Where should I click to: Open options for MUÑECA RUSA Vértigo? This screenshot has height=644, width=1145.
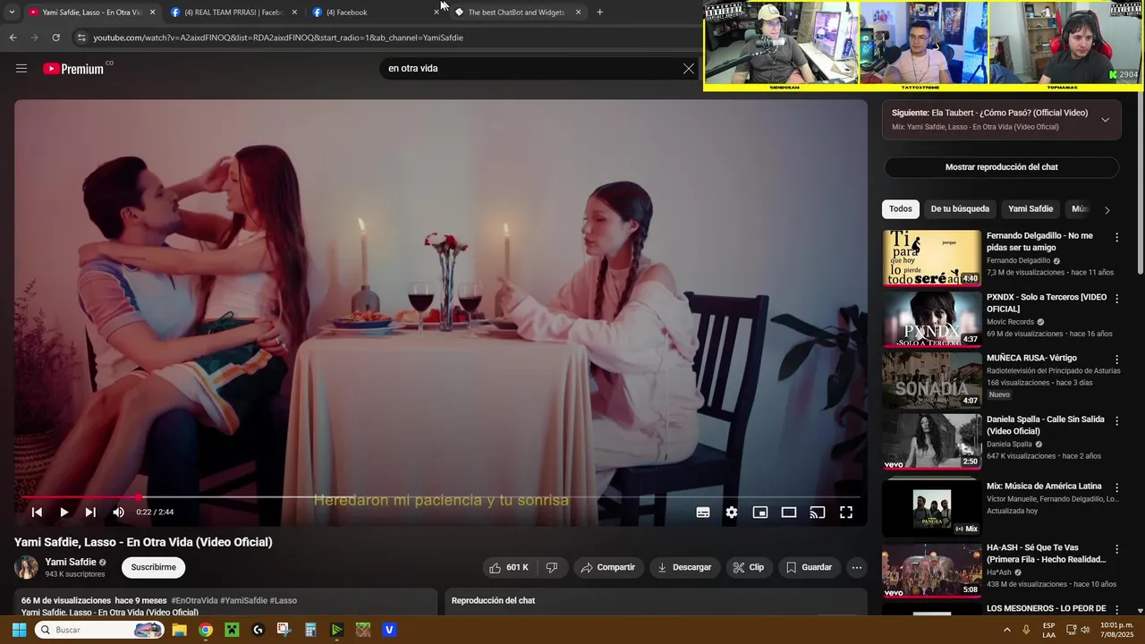(1116, 360)
